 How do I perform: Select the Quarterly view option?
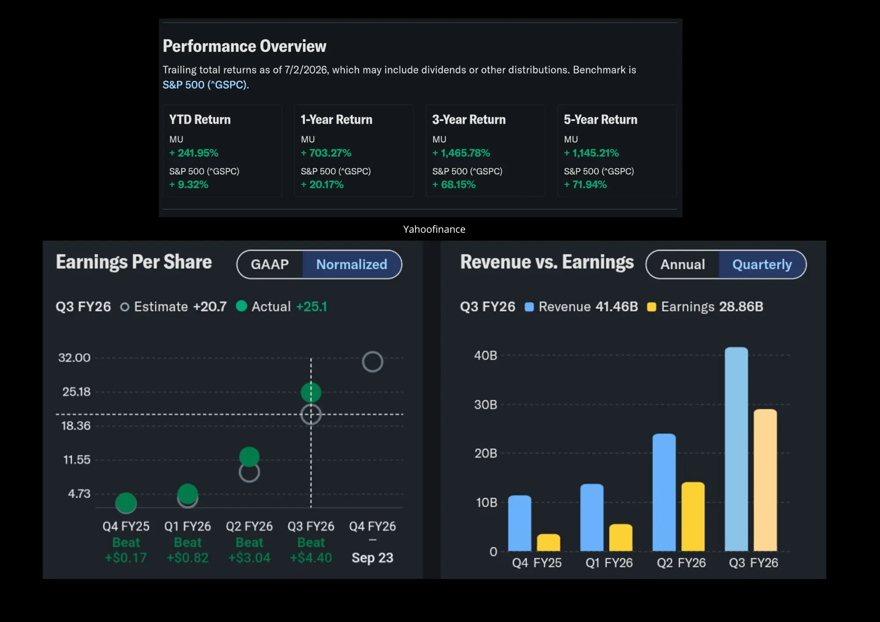point(762,264)
